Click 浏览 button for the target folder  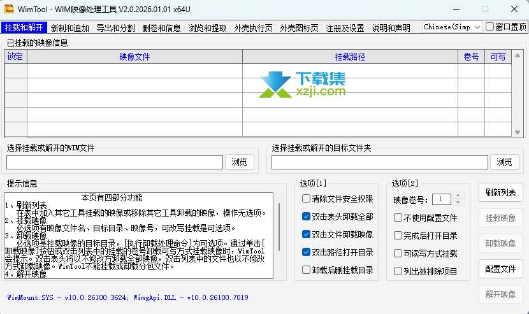504,162
